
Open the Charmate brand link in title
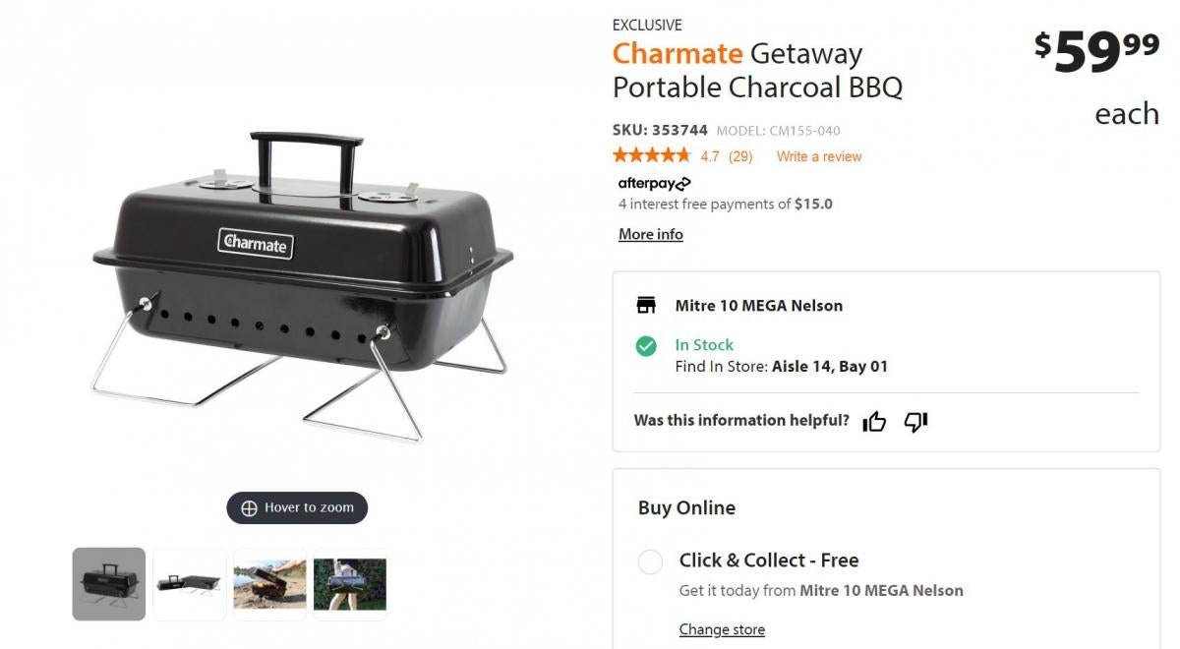point(677,53)
